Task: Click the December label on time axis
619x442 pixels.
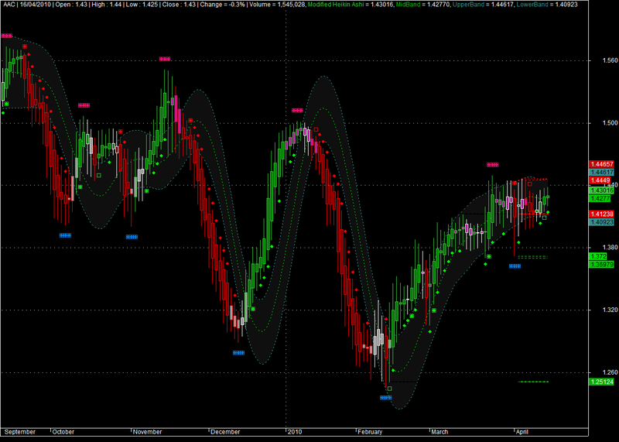Action: (x=225, y=432)
